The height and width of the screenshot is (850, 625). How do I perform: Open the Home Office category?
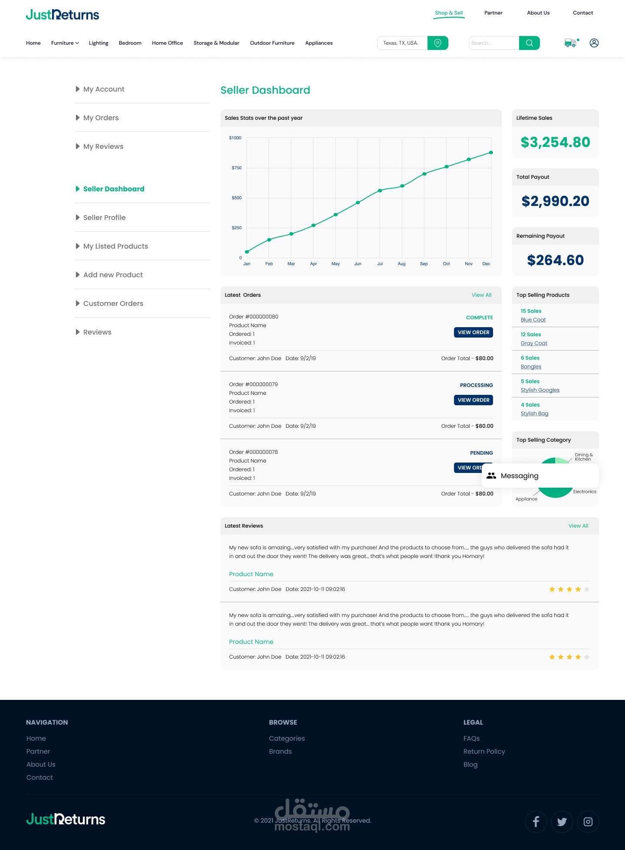(168, 43)
